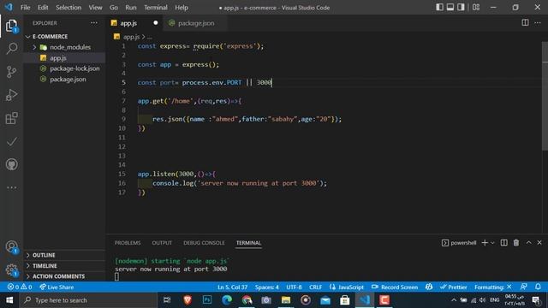Create a new terminal with plus icon
Screen dimensions: 548x308
click(485, 243)
